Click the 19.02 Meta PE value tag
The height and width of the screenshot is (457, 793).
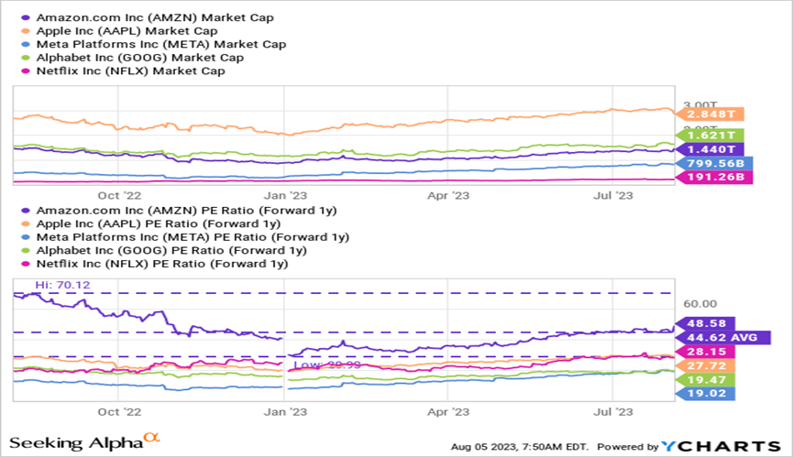pos(706,394)
